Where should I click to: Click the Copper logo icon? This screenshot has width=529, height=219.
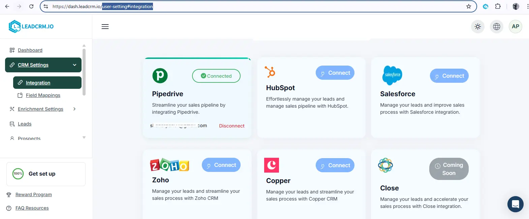272,165
